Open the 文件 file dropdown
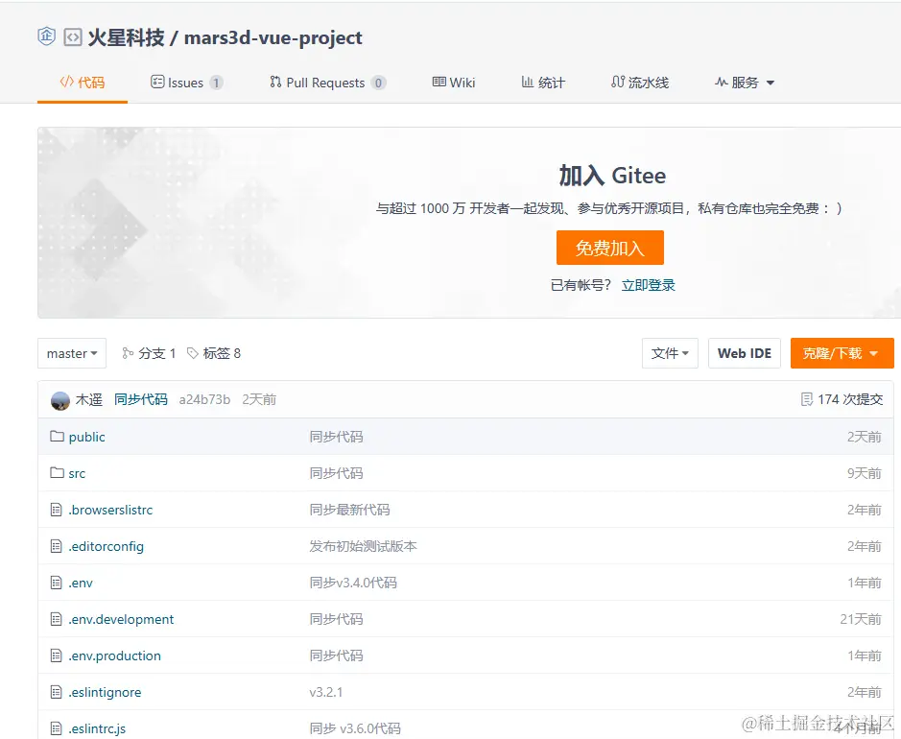 (x=670, y=353)
